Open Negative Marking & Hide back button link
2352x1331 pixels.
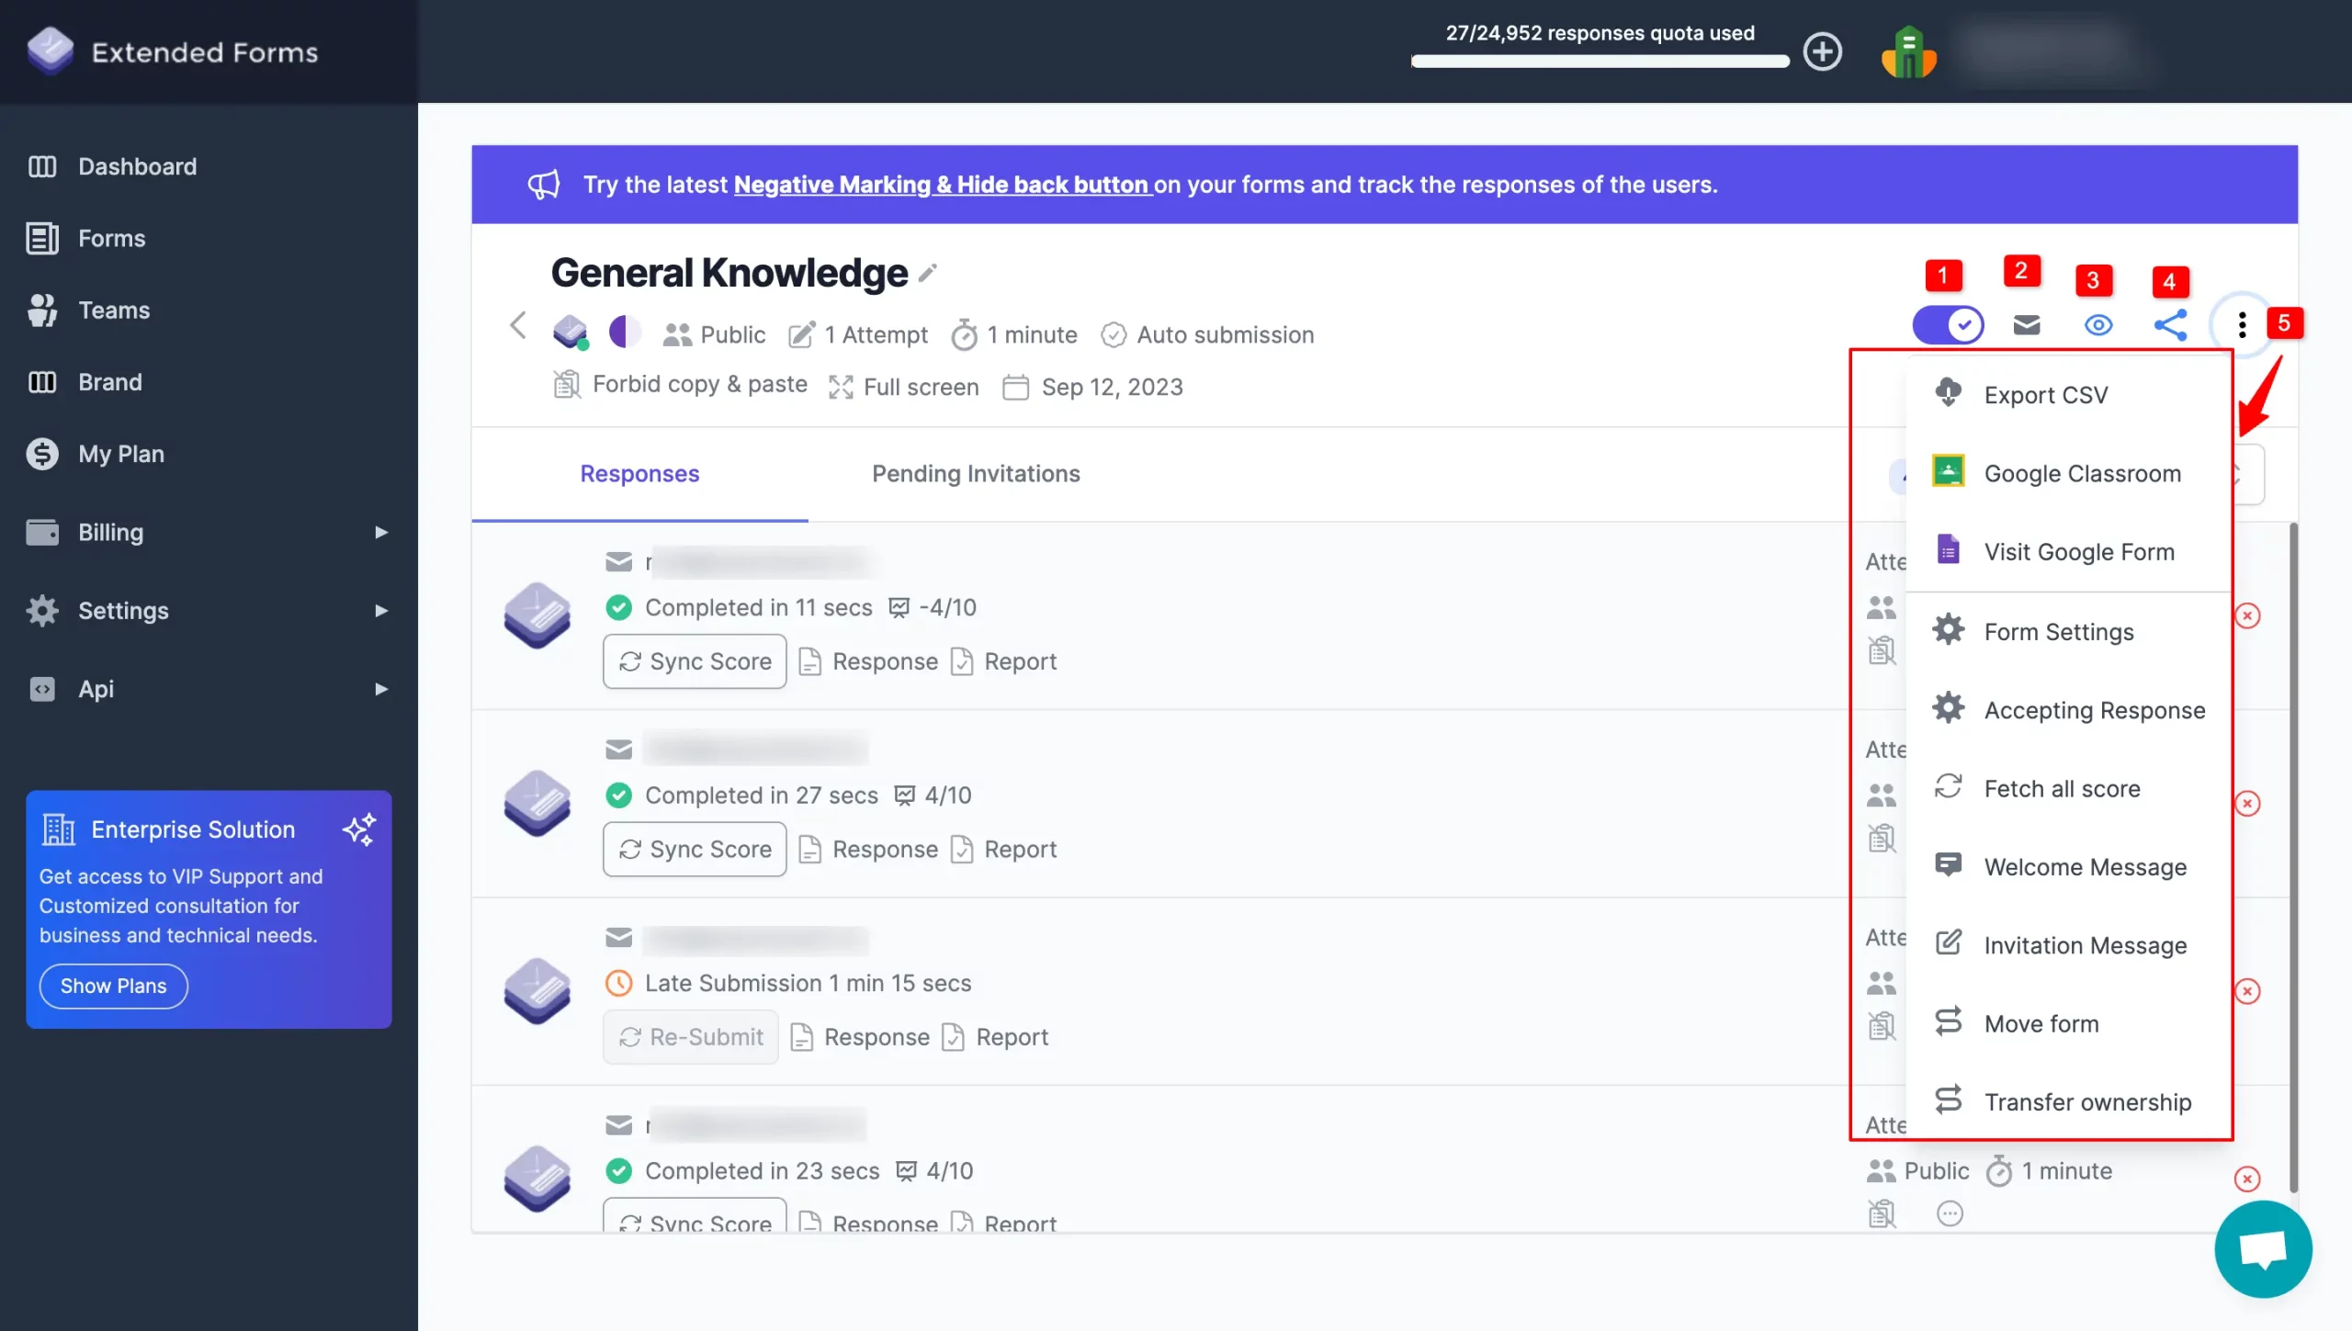click(942, 185)
